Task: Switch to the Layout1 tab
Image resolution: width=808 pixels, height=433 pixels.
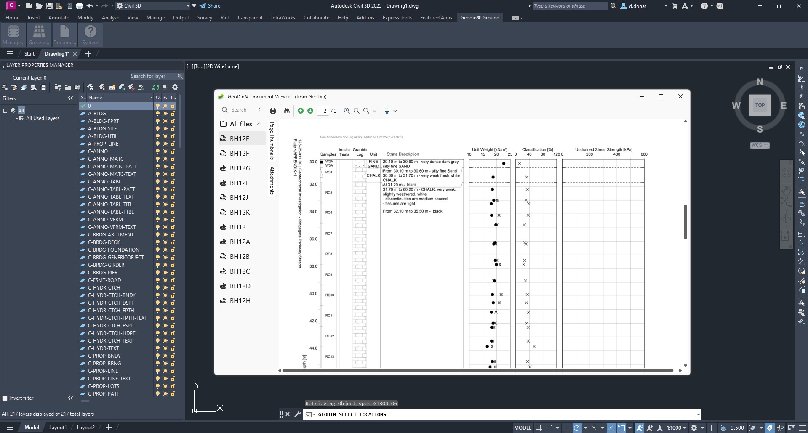Action: click(x=58, y=428)
